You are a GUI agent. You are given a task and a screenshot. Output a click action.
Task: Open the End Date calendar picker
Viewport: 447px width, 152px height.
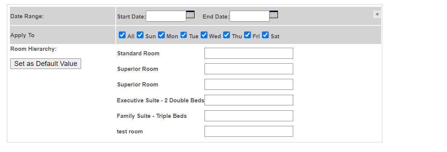tap(274, 14)
